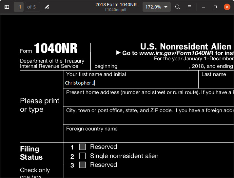Click the 'f1040nr.pdf' filename subtitle
This screenshot has height=178, width=234.
116,10
